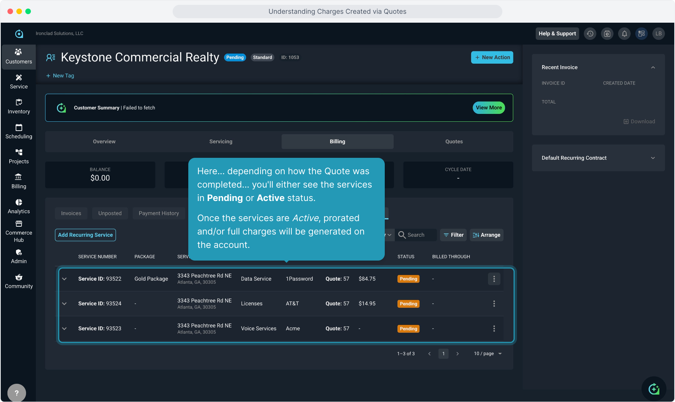Image resolution: width=675 pixels, height=402 pixels.
Task: Click the Customer Summary sparkle icon
Action: coord(61,108)
